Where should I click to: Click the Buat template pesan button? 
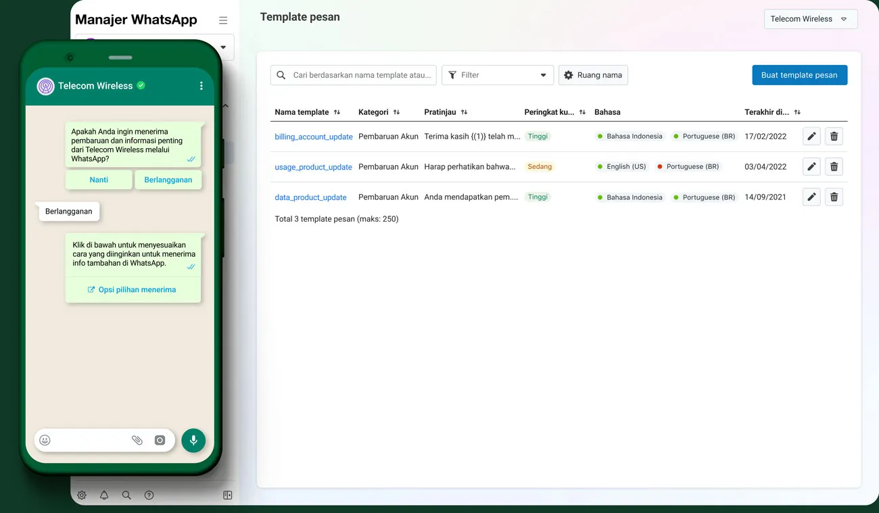pyautogui.click(x=799, y=74)
